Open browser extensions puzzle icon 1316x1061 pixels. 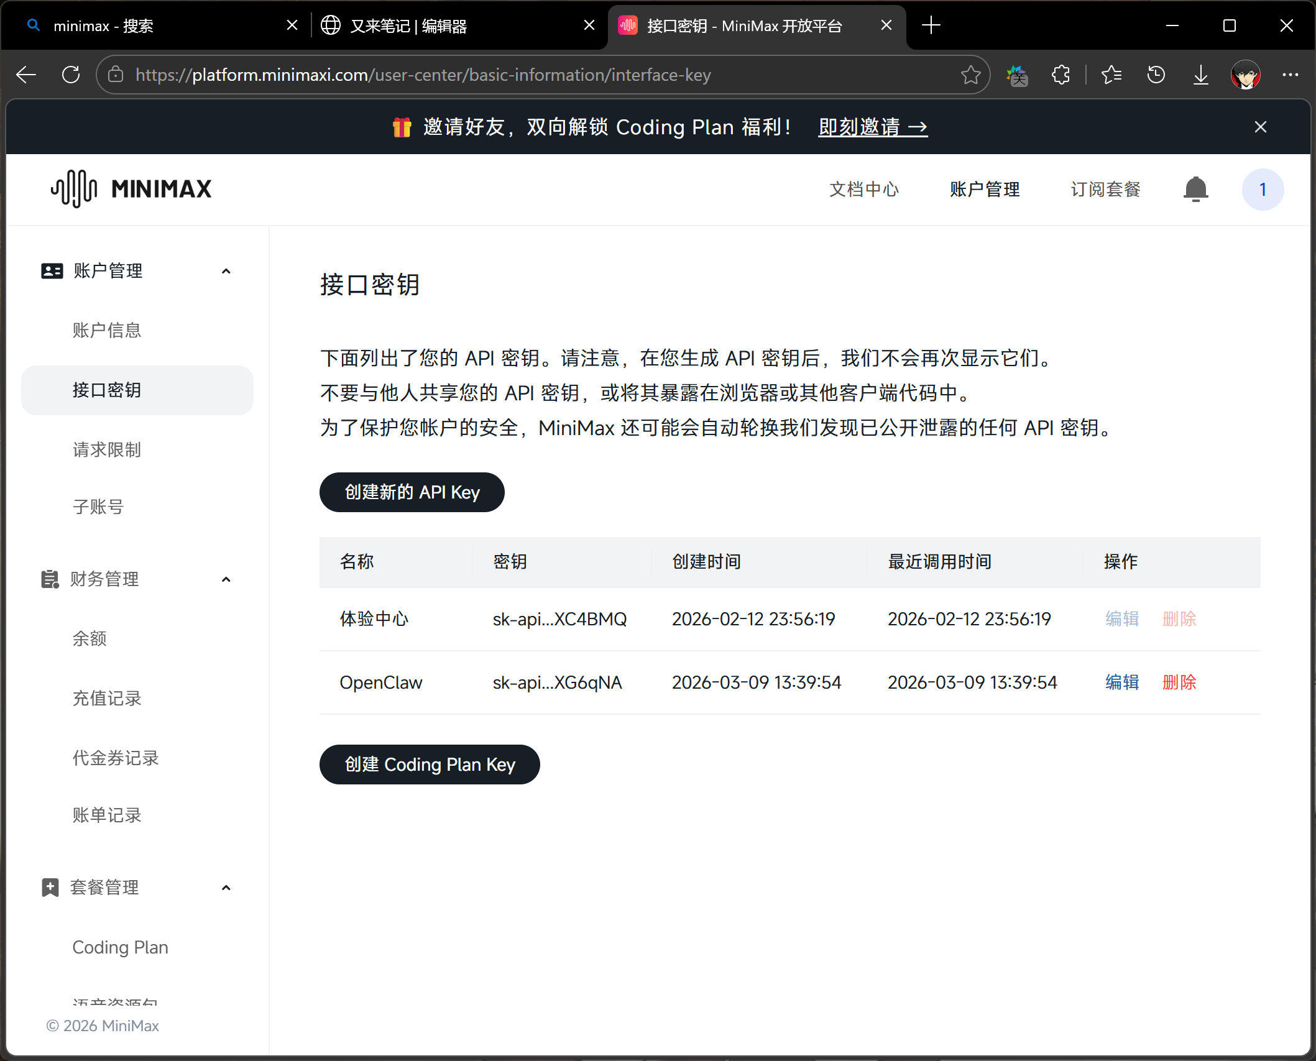point(1061,75)
